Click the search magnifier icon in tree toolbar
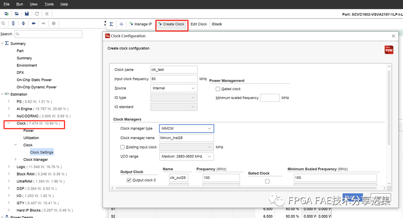This screenshot has height=218, width=403. 4,23
